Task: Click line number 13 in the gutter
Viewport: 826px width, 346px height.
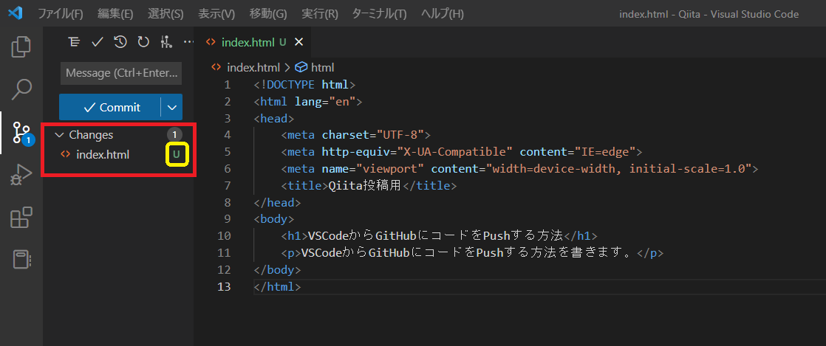Action: (x=224, y=286)
